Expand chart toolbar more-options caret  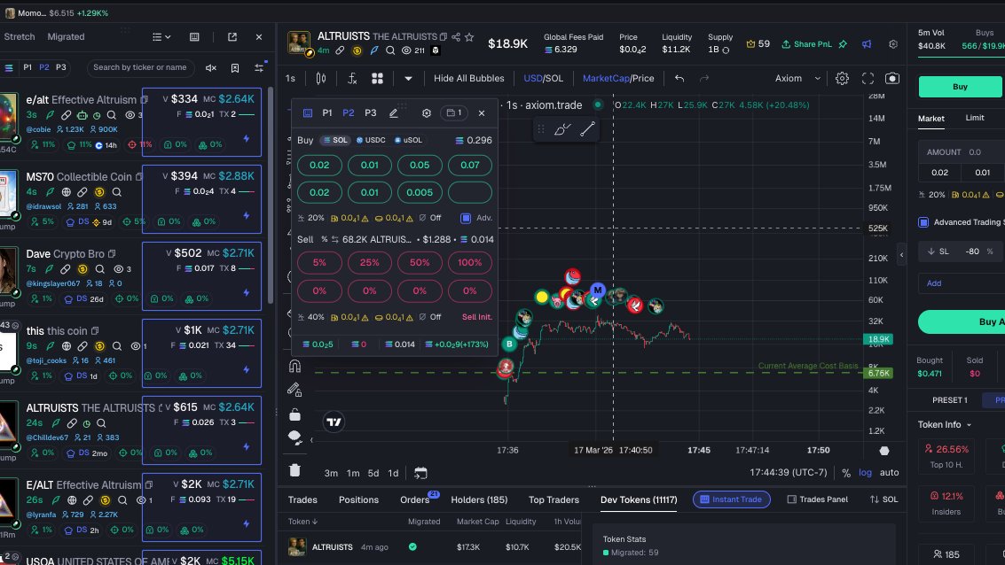(x=408, y=78)
